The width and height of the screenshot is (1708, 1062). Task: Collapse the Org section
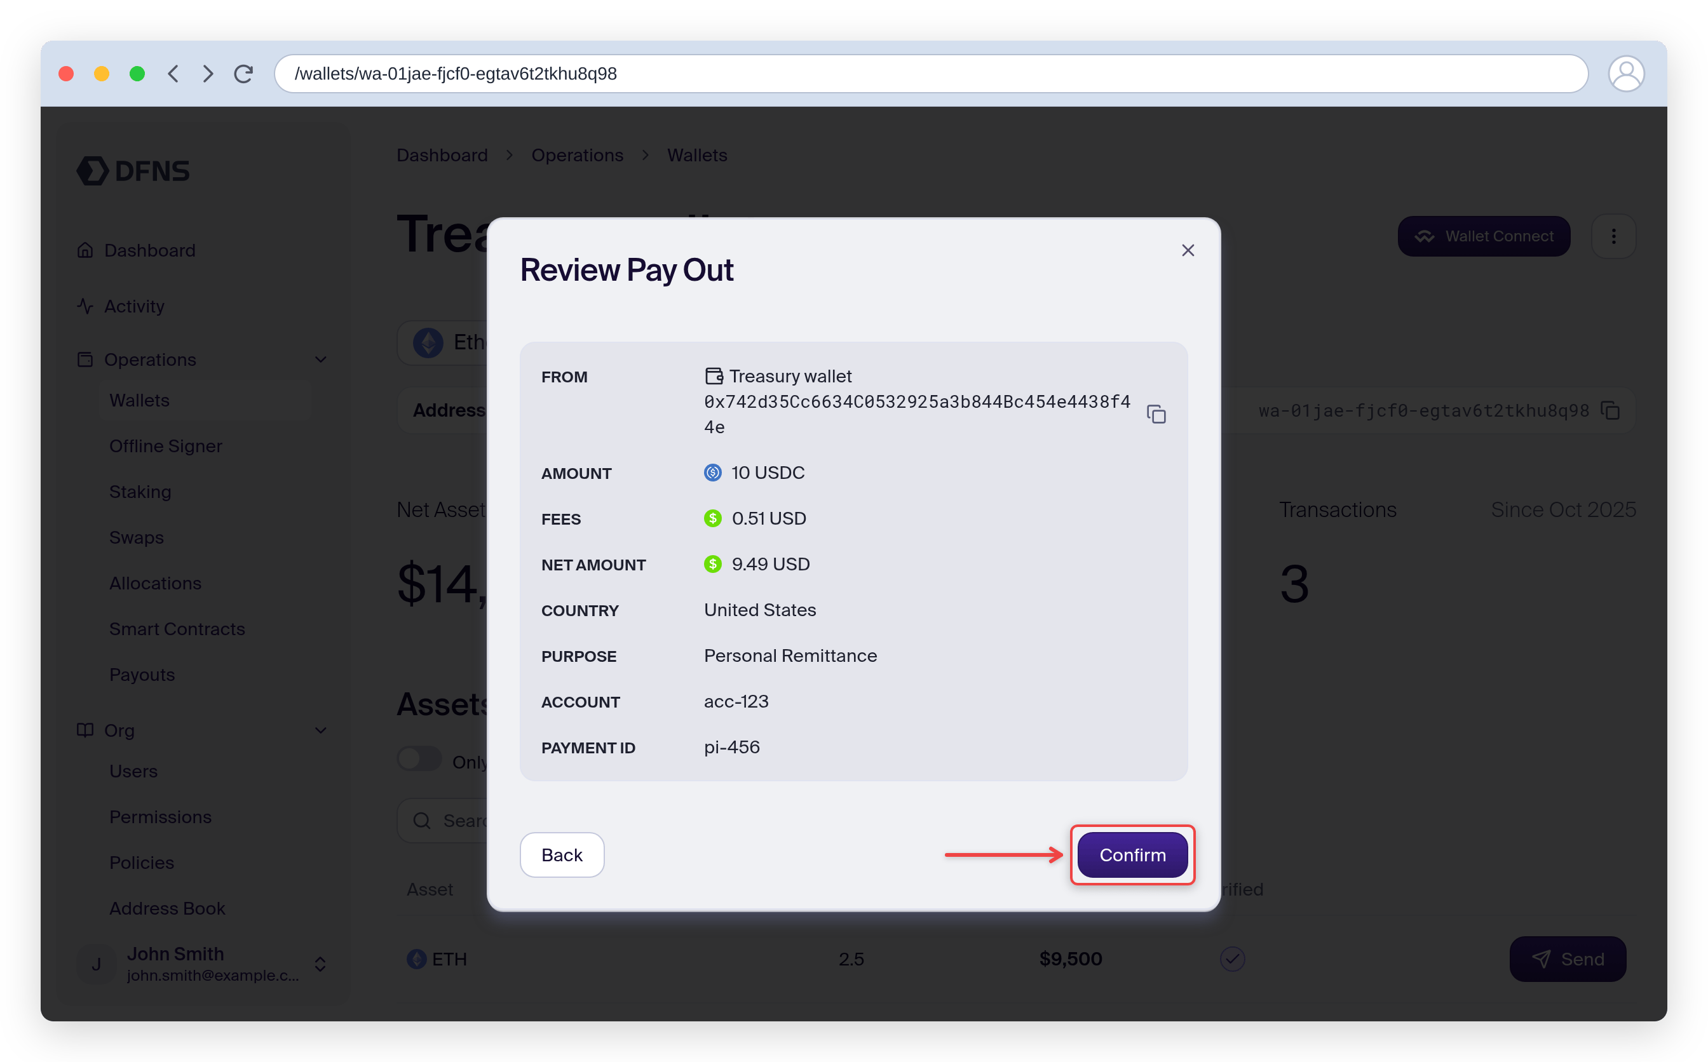320,730
